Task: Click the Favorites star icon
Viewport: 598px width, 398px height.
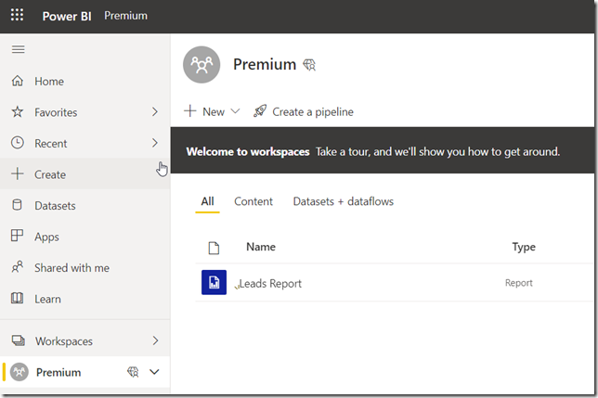Action: point(17,112)
